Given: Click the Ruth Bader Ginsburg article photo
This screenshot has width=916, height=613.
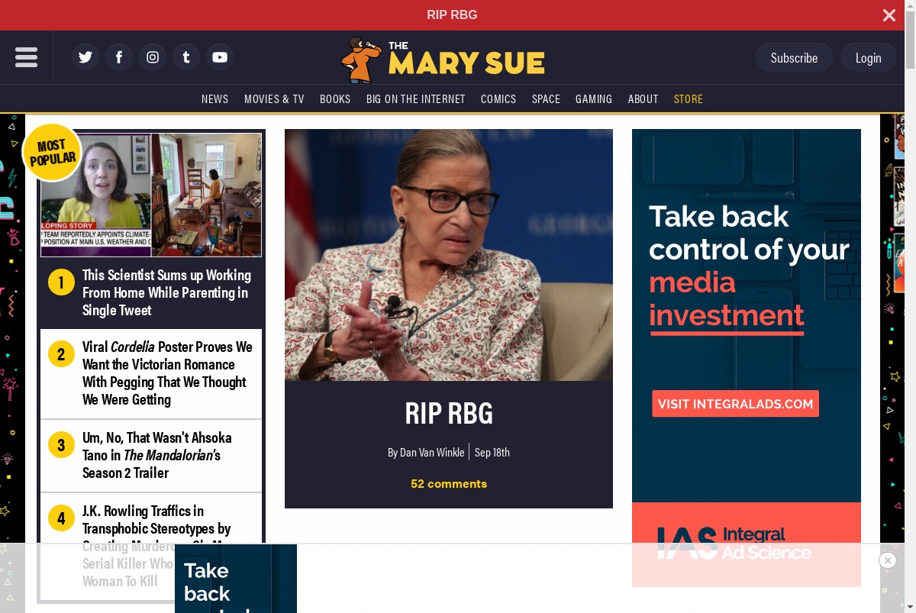Looking at the screenshot, I should [x=449, y=255].
